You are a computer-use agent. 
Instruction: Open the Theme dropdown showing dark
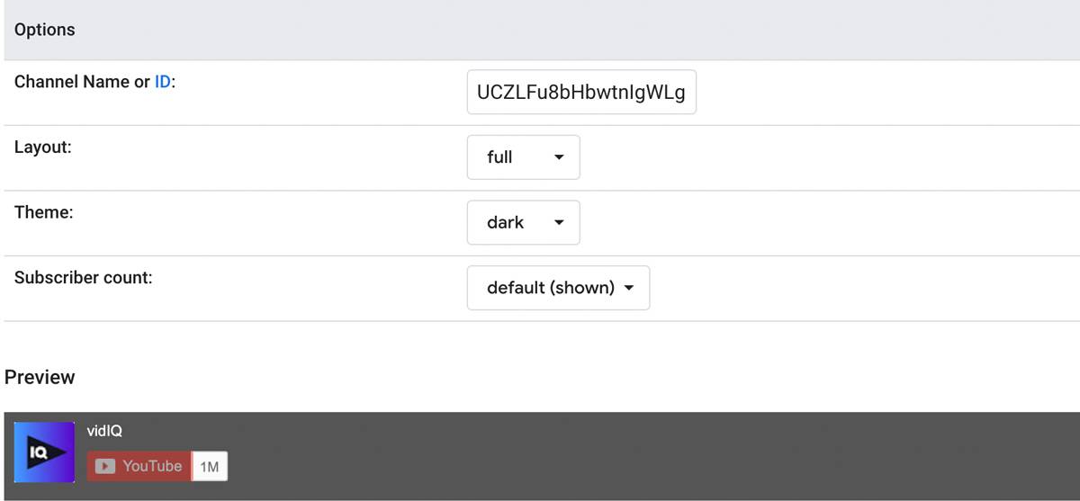tap(523, 222)
